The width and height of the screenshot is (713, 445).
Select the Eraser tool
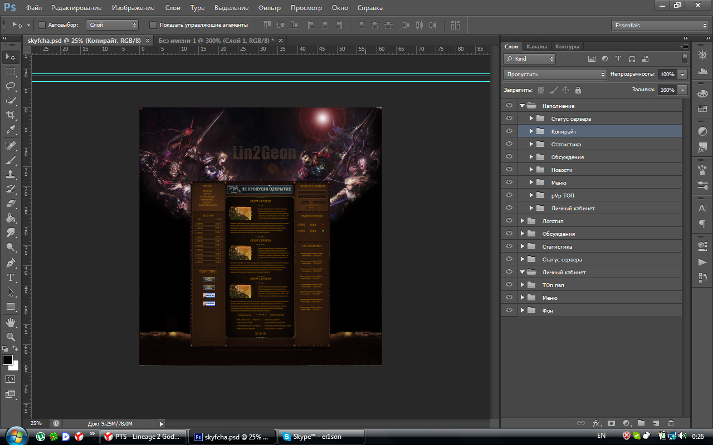pyautogui.click(x=11, y=204)
